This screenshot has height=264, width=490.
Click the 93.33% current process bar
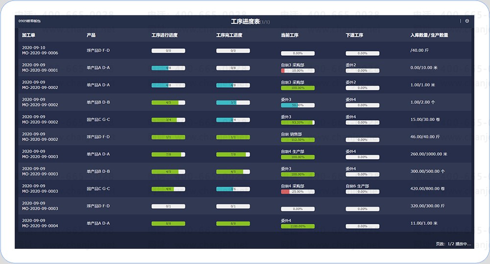298,122
